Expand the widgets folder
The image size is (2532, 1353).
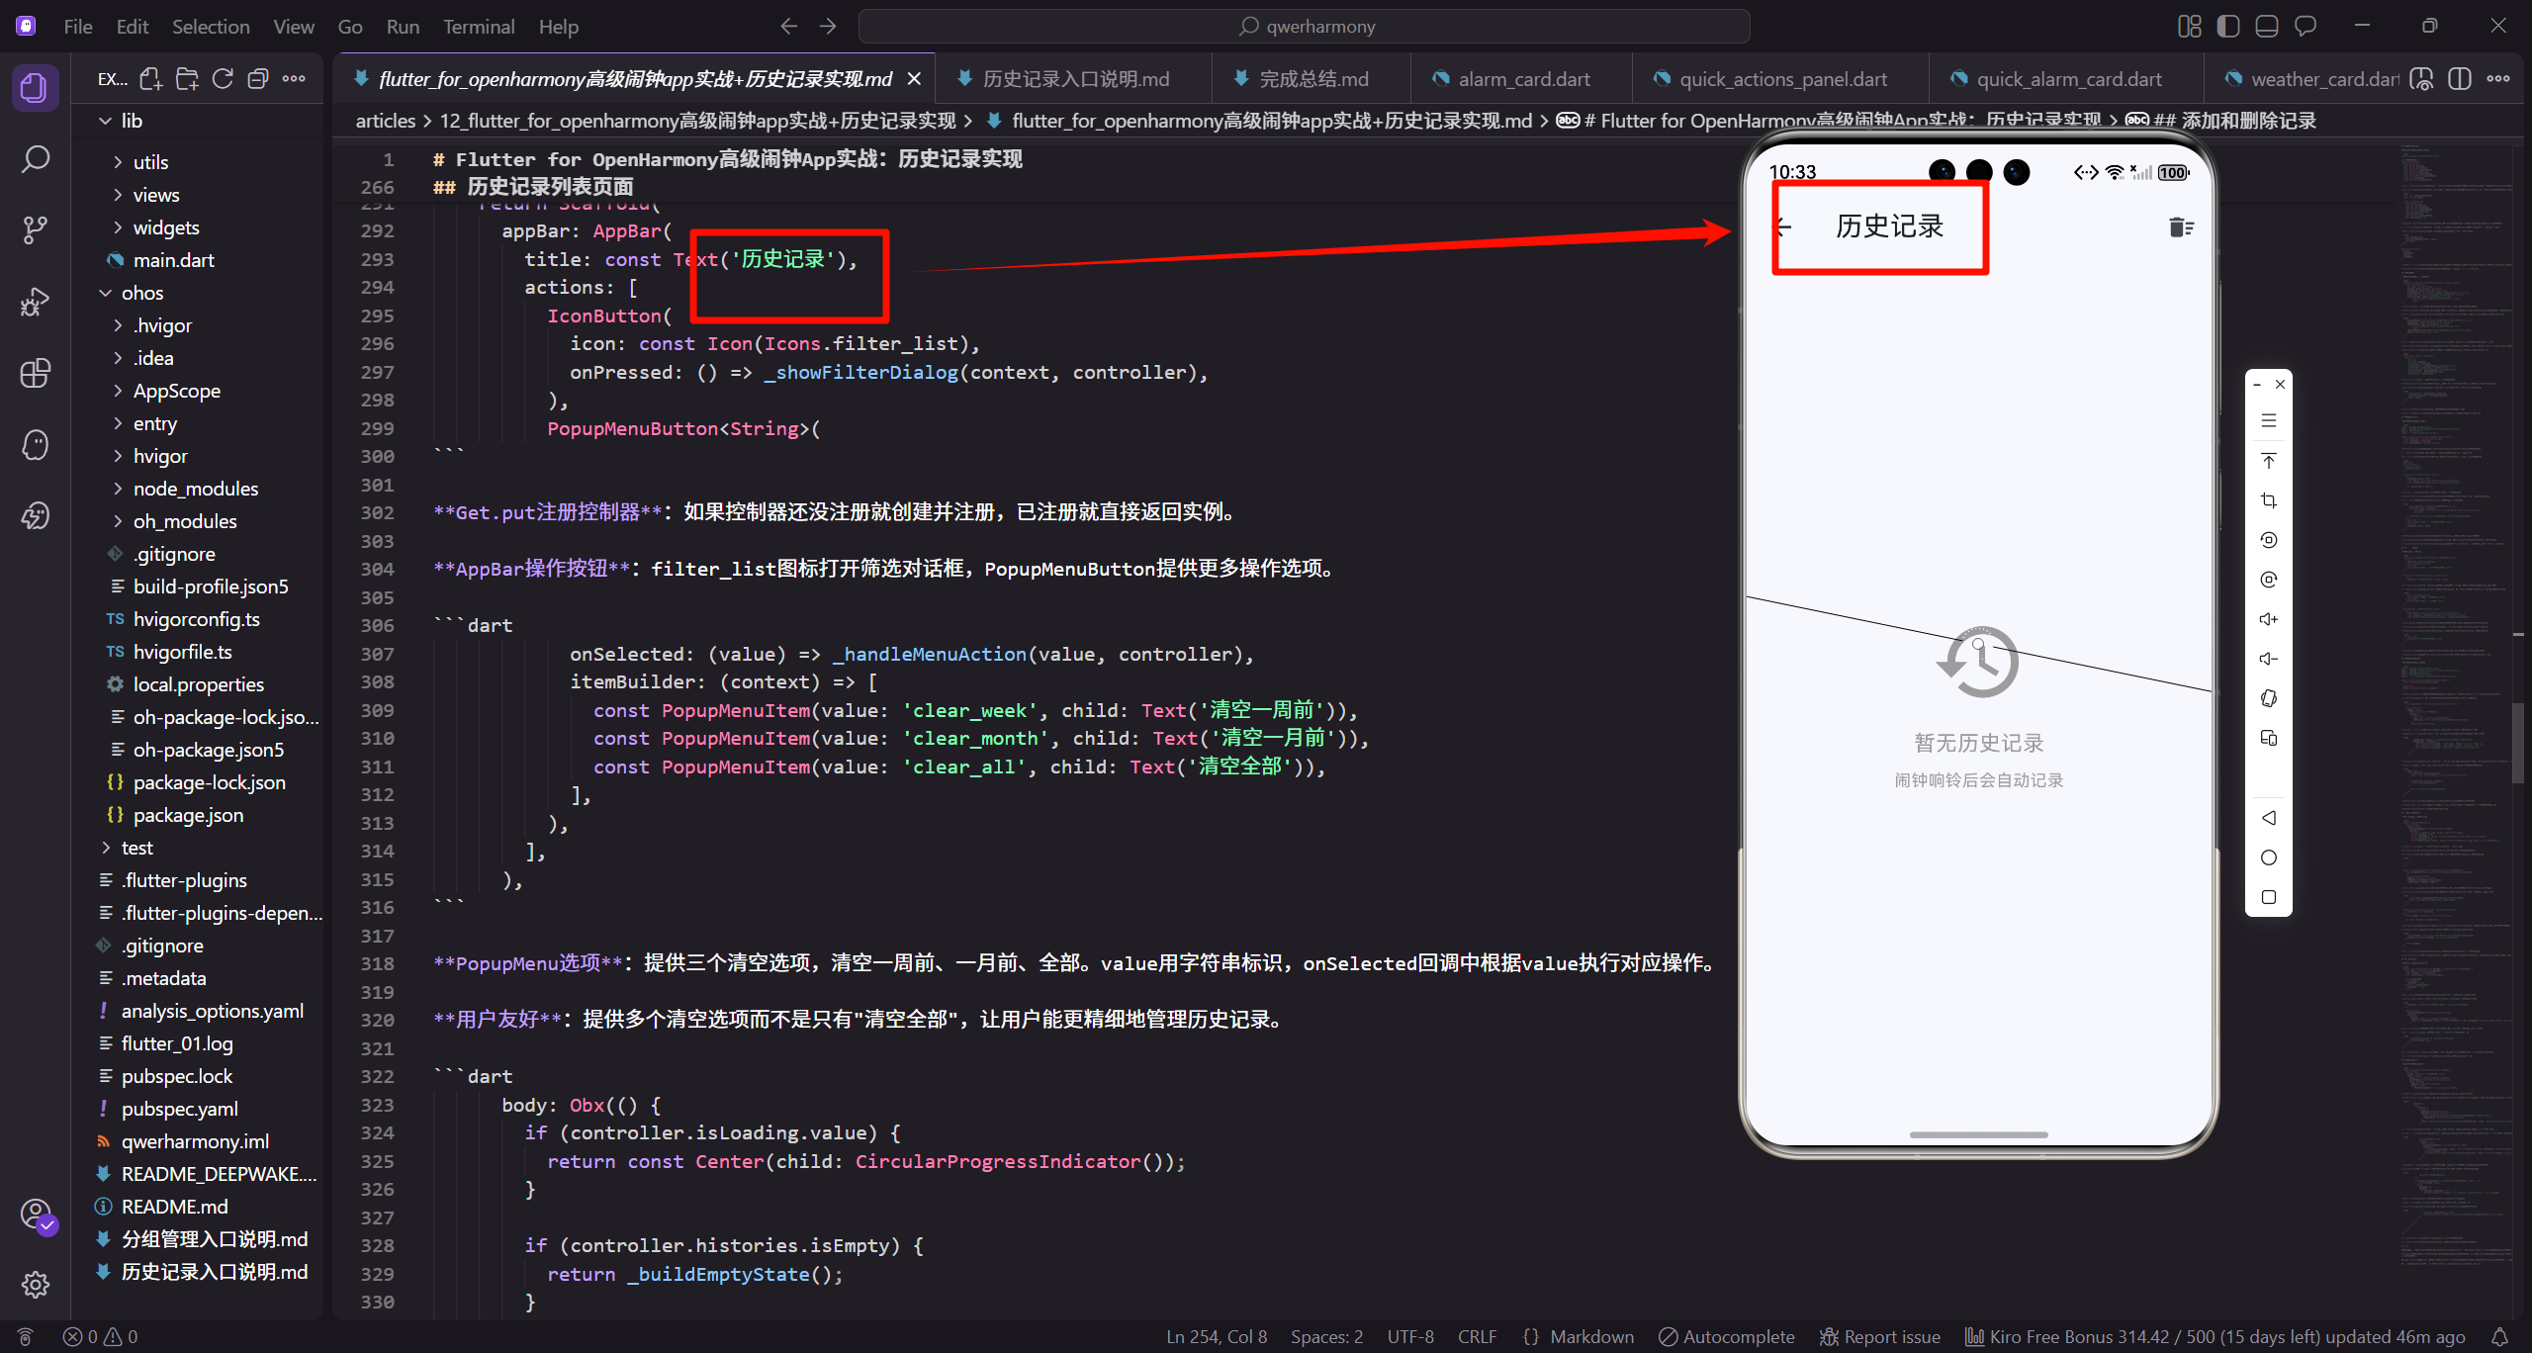pos(198,227)
